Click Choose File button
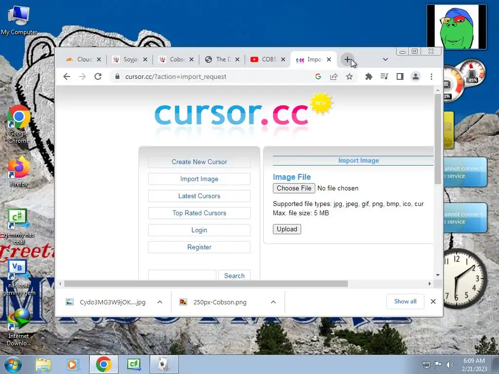 (294, 188)
